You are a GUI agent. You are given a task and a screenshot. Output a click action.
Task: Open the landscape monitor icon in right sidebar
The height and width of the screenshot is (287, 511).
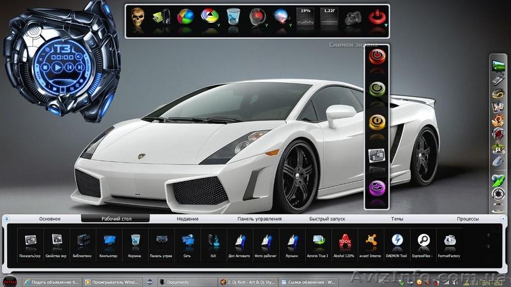(x=498, y=66)
